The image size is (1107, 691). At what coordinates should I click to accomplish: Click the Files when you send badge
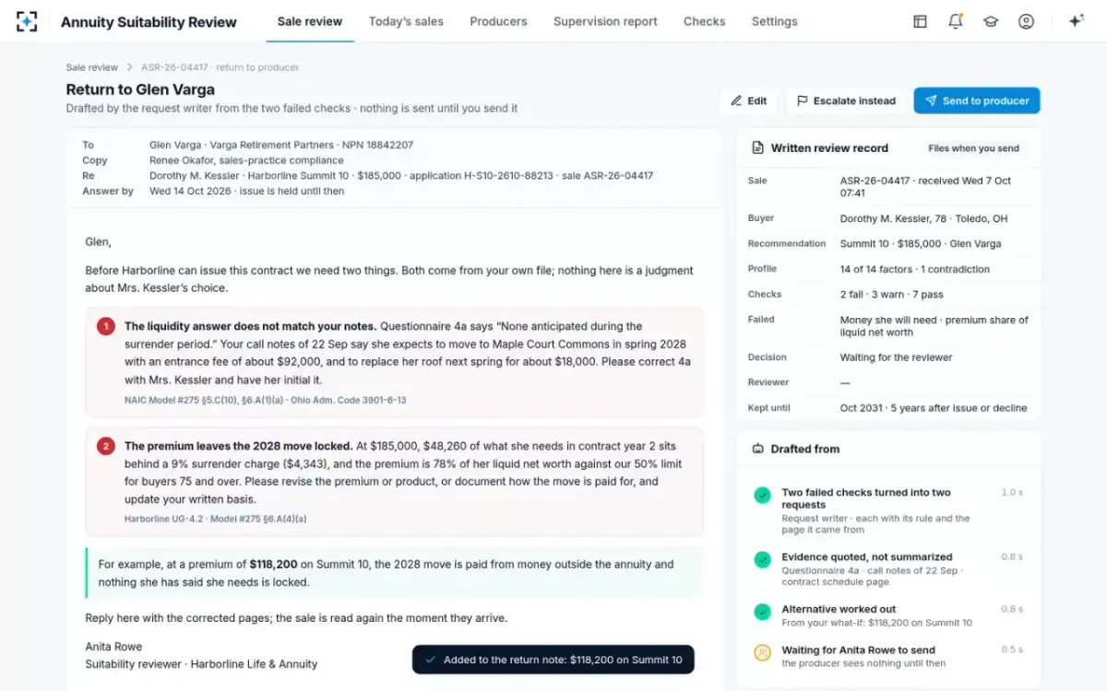click(x=974, y=148)
